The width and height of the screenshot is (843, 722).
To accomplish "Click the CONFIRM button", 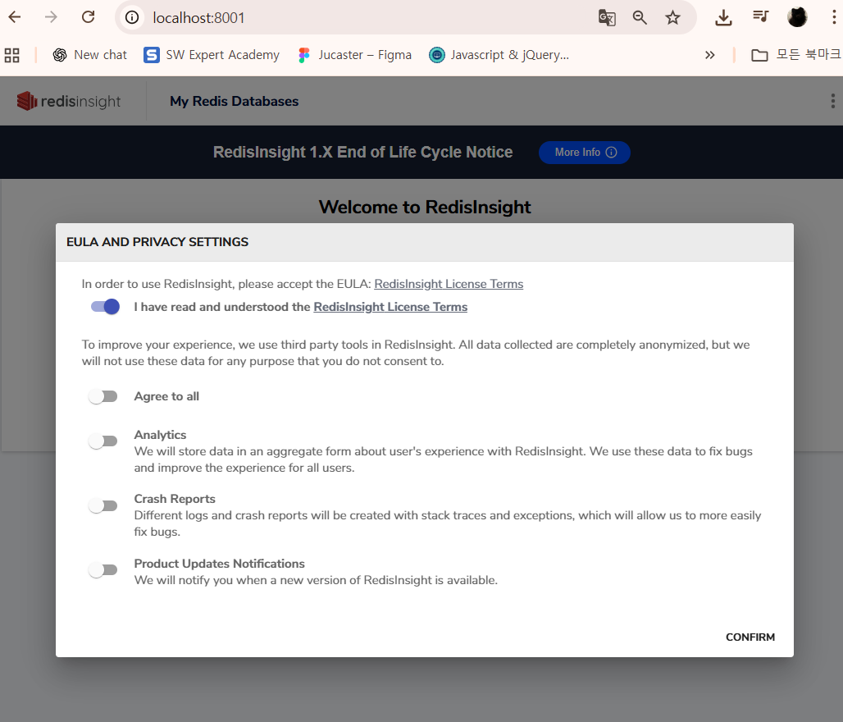I will [750, 637].
